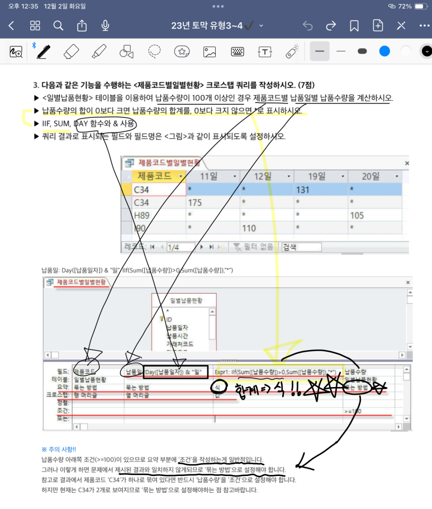Image resolution: width=432 pixels, height=509 pixels.
Task: Open the Elements sticker tool
Action: click(x=182, y=51)
